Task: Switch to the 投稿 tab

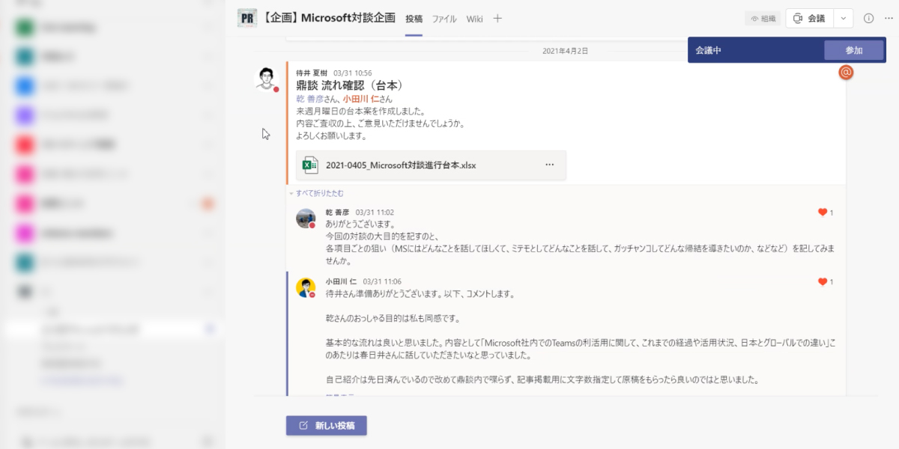Action: click(414, 19)
